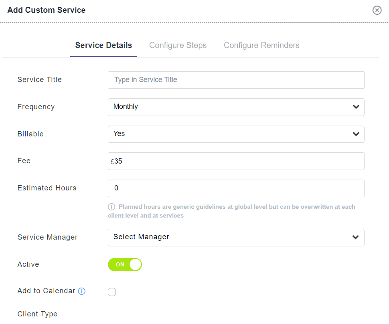Click the Estimated Hours input field
The width and height of the screenshot is (389, 324).
[x=236, y=188]
